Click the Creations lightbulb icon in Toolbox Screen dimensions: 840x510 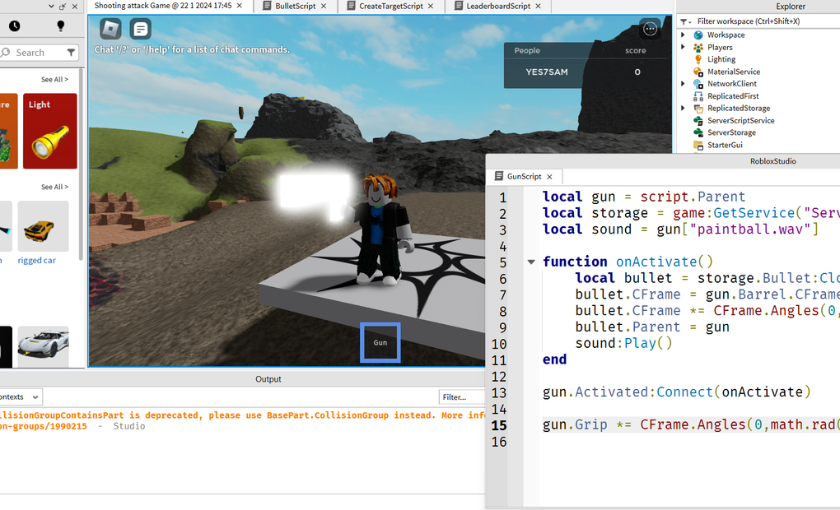pos(61,25)
